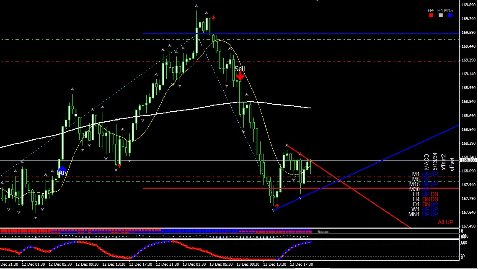478x269 pixels.
Task: Click the current price tag 168.208
Action: pyautogui.click(x=468, y=160)
